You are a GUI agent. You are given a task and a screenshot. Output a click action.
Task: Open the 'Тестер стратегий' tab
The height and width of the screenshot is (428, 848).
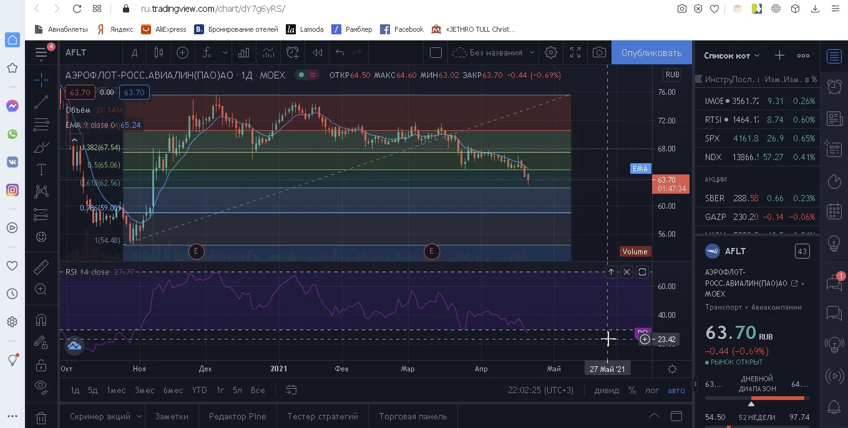(x=323, y=416)
